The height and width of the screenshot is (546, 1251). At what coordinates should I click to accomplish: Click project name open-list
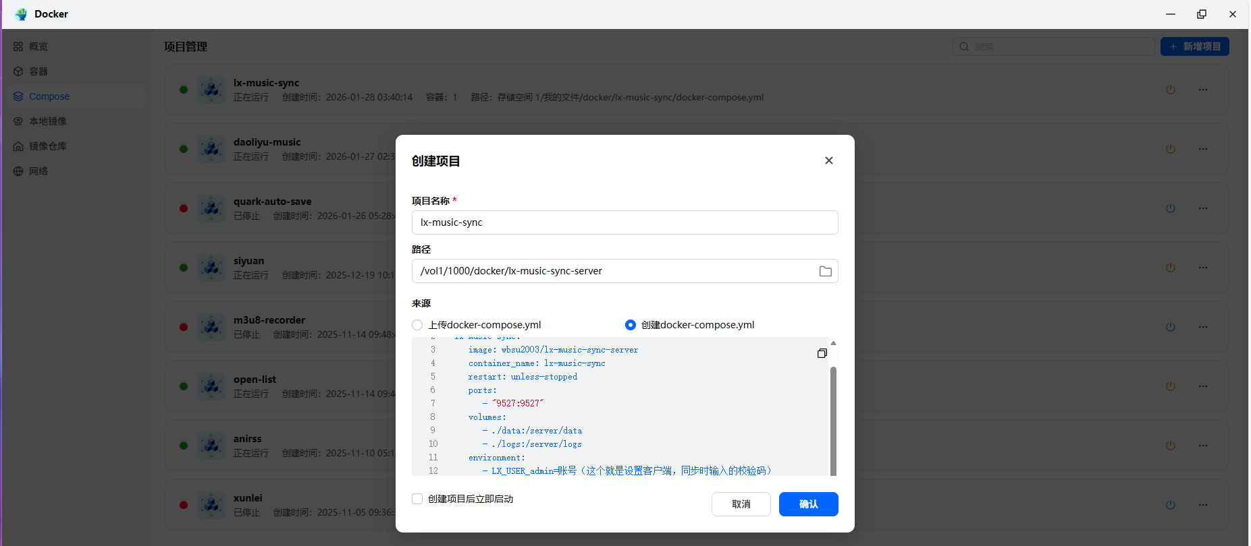pyautogui.click(x=255, y=380)
